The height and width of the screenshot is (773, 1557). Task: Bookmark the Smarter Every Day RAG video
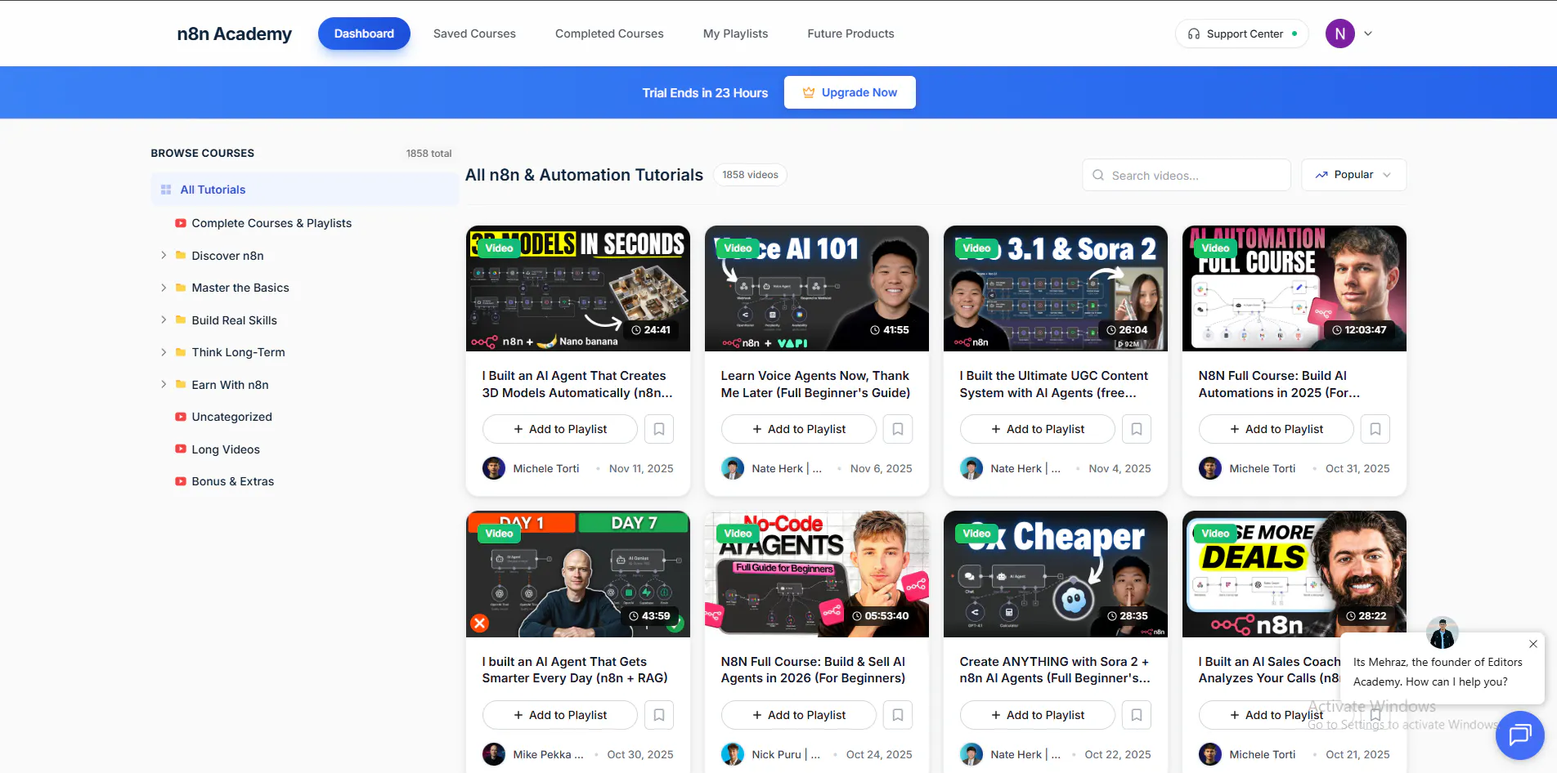point(659,715)
